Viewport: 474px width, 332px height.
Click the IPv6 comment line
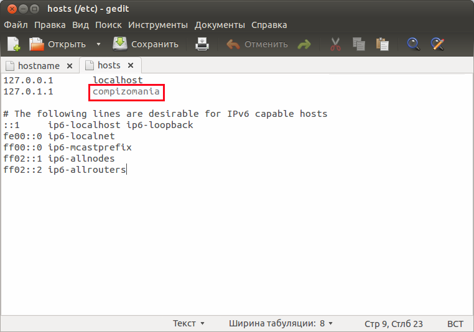click(x=165, y=114)
